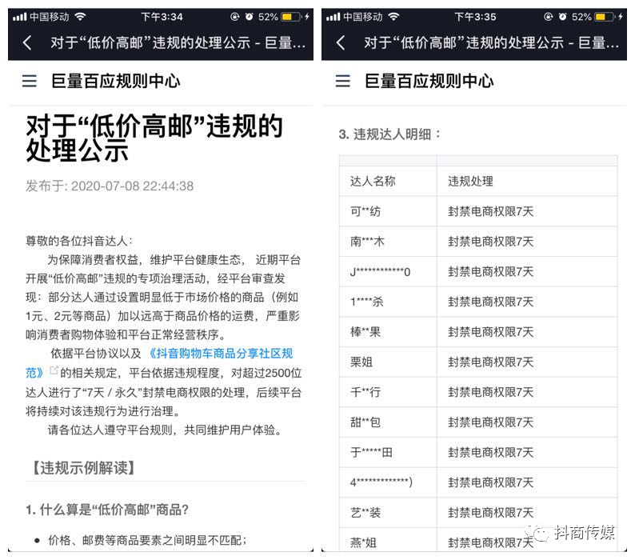Open hamburger menu on left screen

[x=30, y=81]
